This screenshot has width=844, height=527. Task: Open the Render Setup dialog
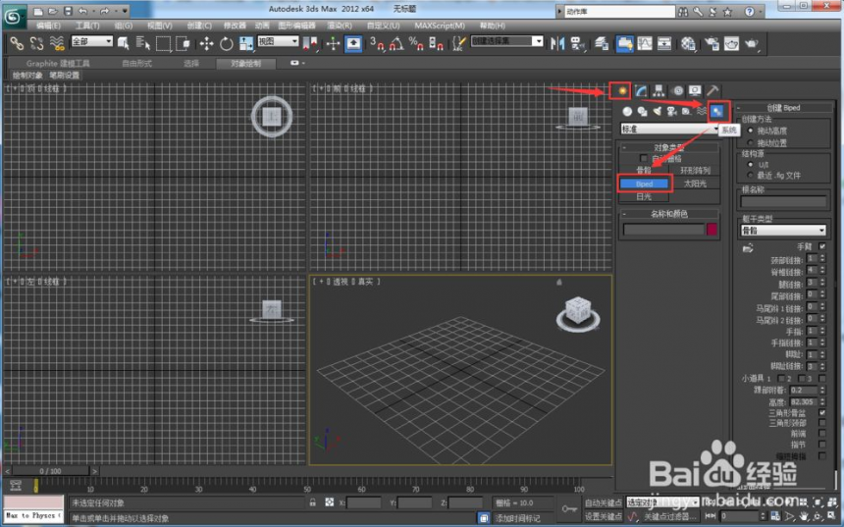tap(712, 43)
